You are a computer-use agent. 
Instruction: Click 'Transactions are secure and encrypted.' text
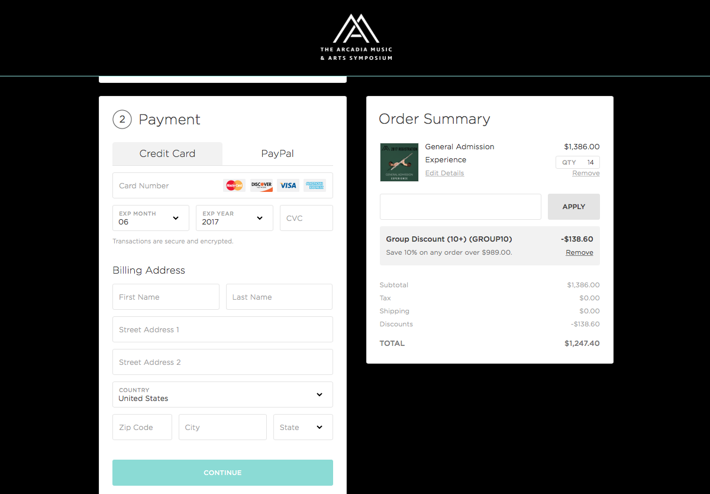pos(173,242)
